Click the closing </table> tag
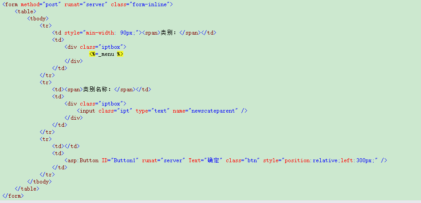Viewport: 421px width, 203px height. click(x=27, y=188)
